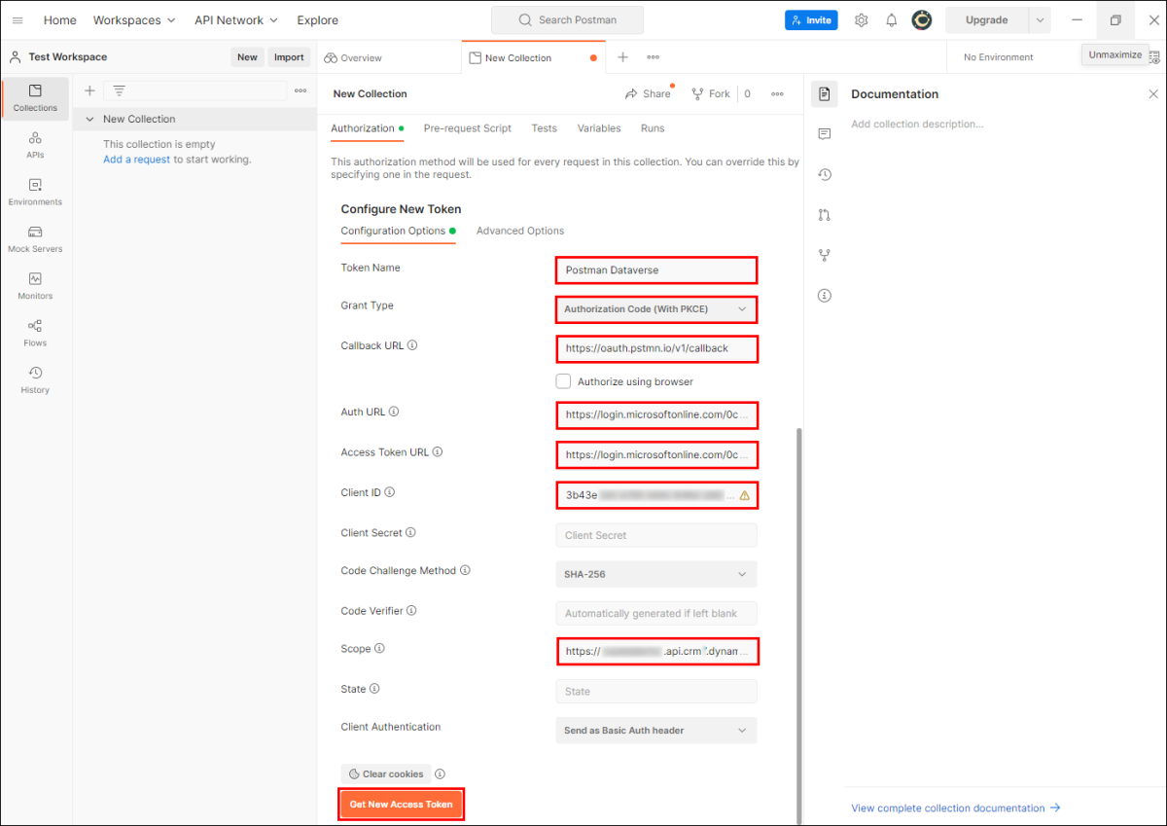1167x826 pixels.
Task: Open History in the sidebar
Action: pos(35,379)
